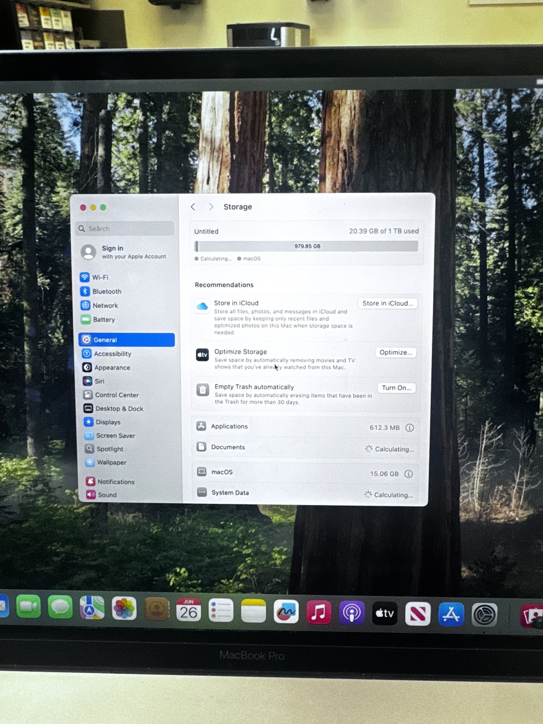Launch Maps from the Dock
The height and width of the screenshot is (724, 543).
[92, 607]
